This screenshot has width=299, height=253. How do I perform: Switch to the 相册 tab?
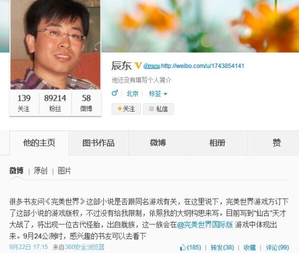(217, 143)
